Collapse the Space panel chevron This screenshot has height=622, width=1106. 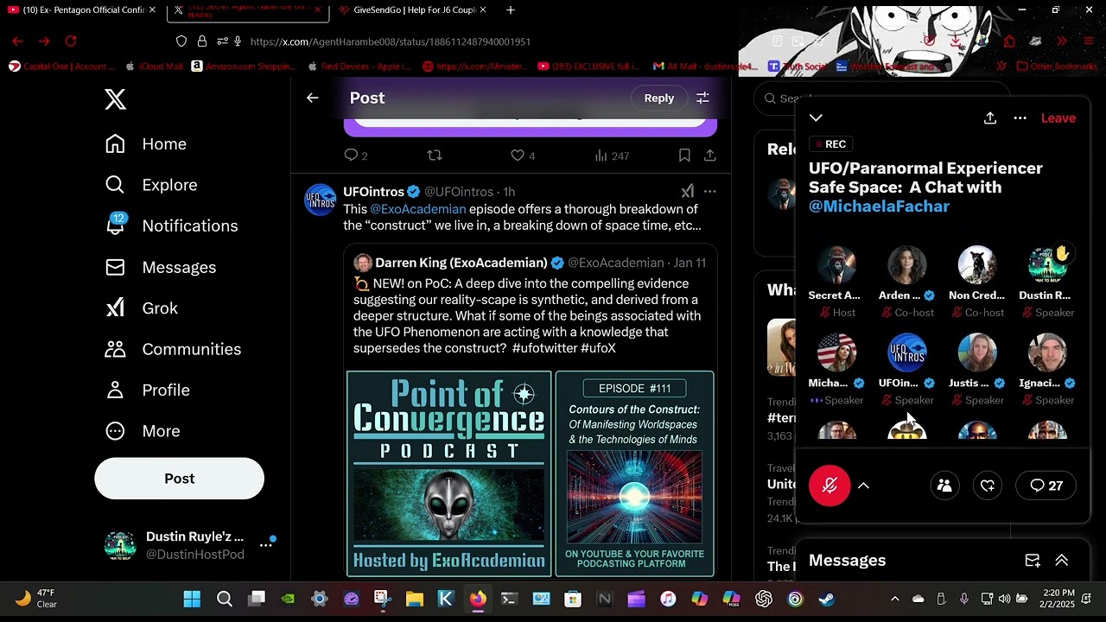coord(816,118)
